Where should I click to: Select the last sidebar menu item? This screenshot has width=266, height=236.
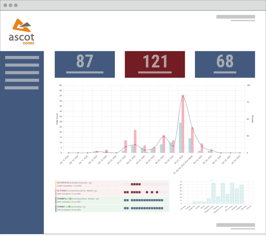coord(22,88)
